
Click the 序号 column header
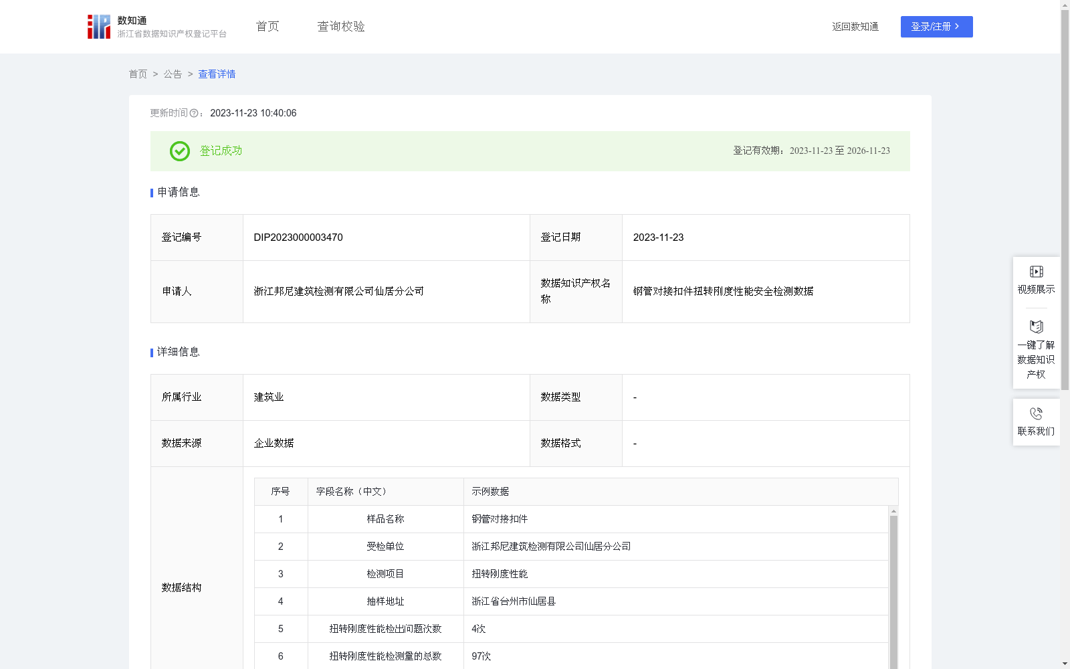(280, 492)
